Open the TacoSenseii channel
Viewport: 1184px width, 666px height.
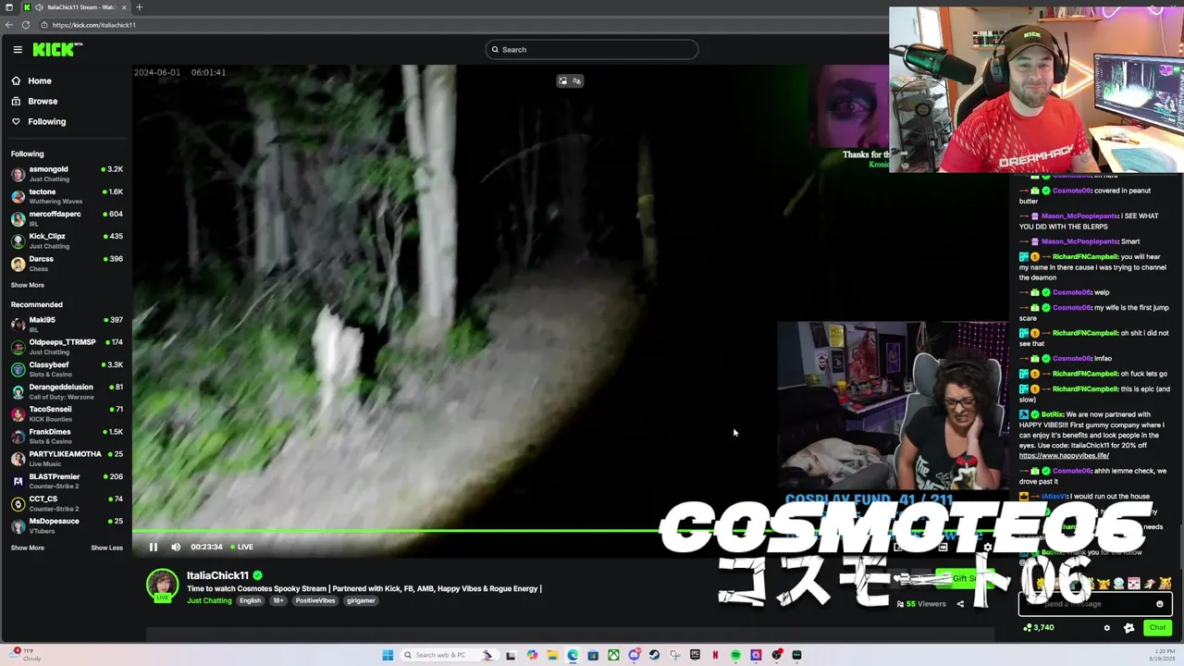click(67, 413)
